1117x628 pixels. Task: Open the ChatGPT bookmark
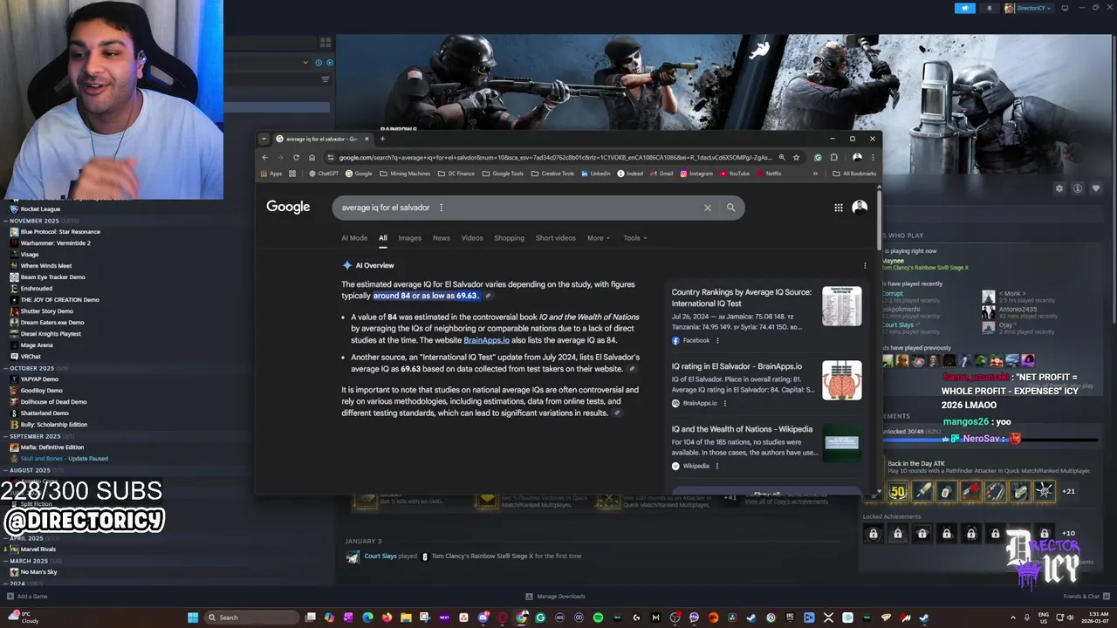click(x=324, y=174)
